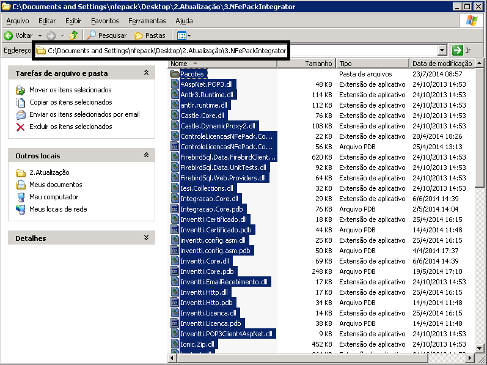This screenshot has width=487, height=365.
Task: Expand the address bar dropdown arrow
Action: tap(442, 50)
